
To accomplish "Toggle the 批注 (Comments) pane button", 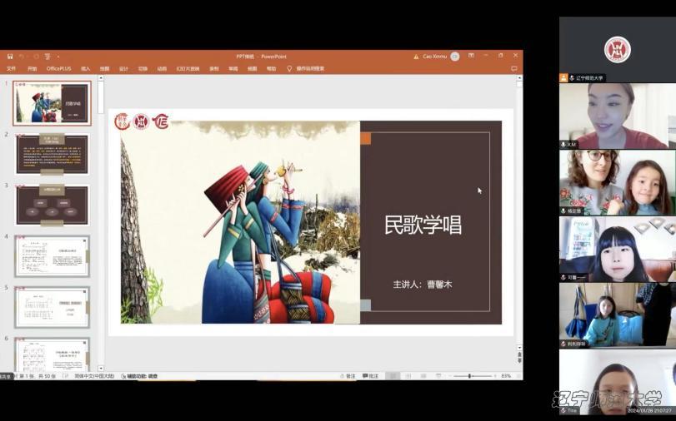I will tap(370, 376).
